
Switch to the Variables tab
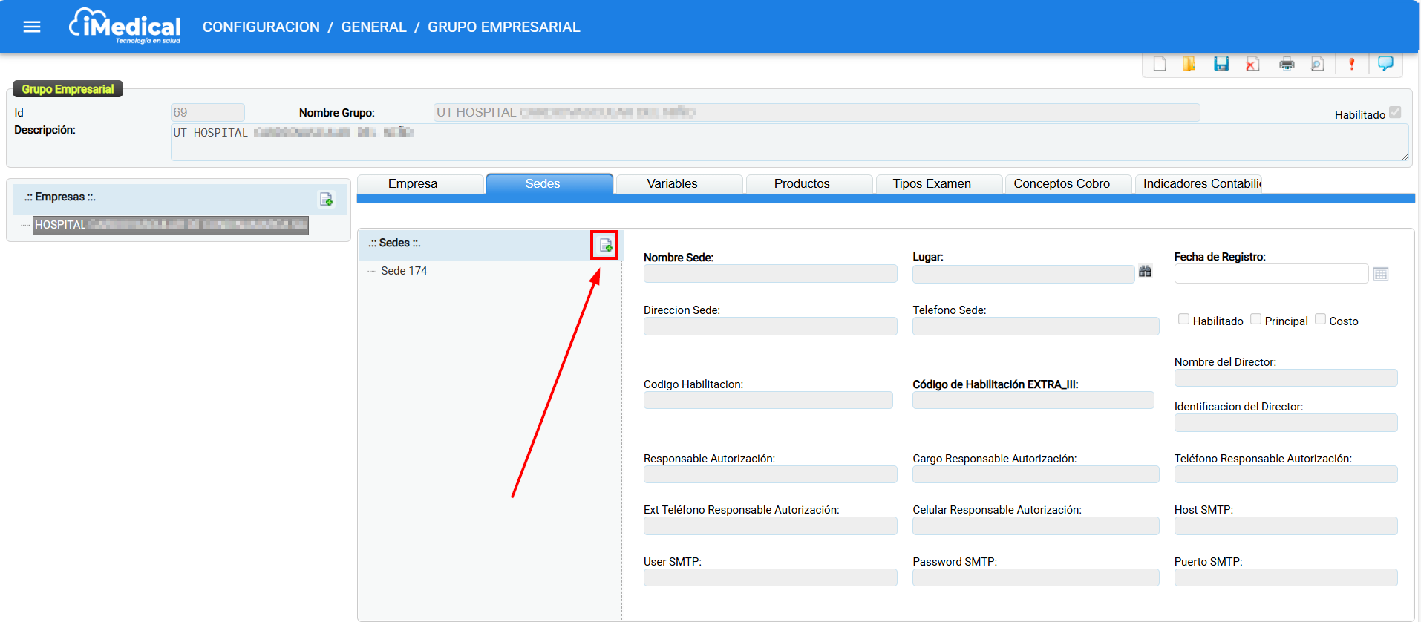point(672,183)
